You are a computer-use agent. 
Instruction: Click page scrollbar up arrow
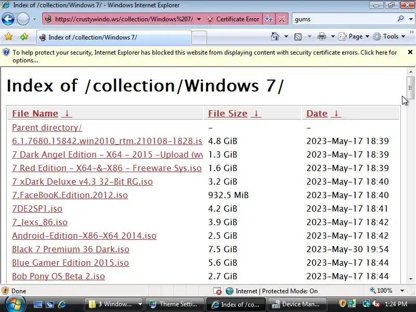tap(410, 72)
